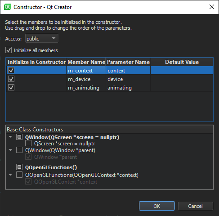
Task: Select the m_context member name cell
Action: [x=86, y=70]
